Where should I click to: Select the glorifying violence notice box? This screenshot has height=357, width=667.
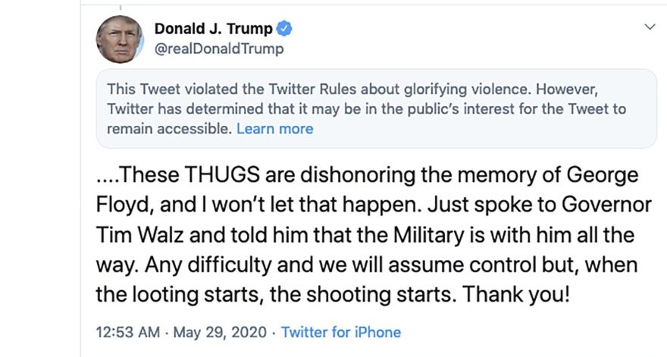click(375, 108)
